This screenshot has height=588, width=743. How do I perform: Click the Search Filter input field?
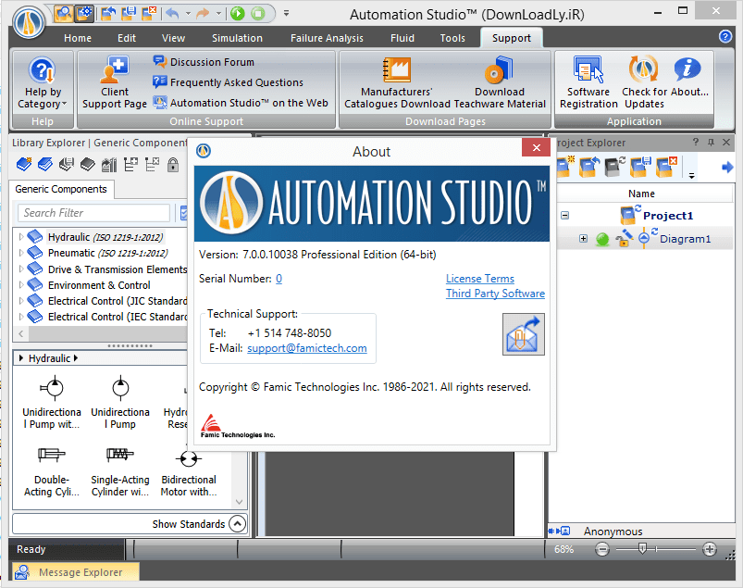coord(93,213)
